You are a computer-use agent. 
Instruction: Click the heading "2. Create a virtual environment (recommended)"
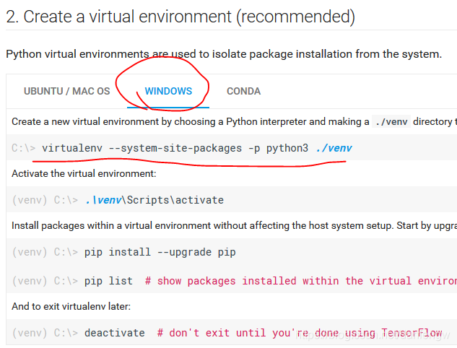pos(180,17)
